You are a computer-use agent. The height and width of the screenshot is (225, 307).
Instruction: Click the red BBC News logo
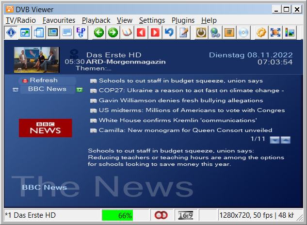46,128
